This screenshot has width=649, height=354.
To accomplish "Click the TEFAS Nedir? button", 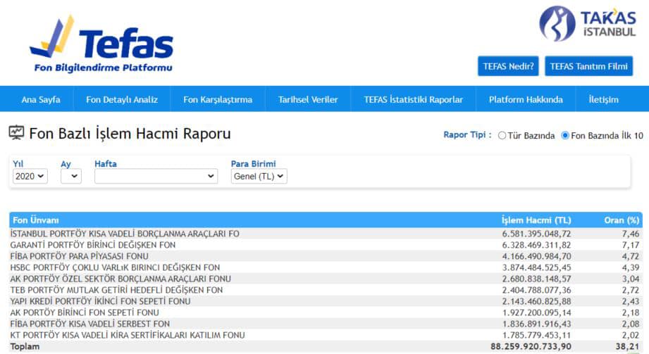I will pyautogui.click(x=508, y=66).
